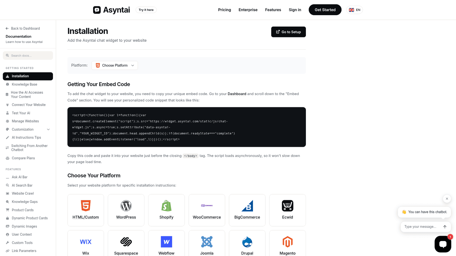Image resolution: width=456 pixels, height=256 pixels.
Task: Click the Asyntai logo icon
Action: pyautogui.click(x=97, y=10)
